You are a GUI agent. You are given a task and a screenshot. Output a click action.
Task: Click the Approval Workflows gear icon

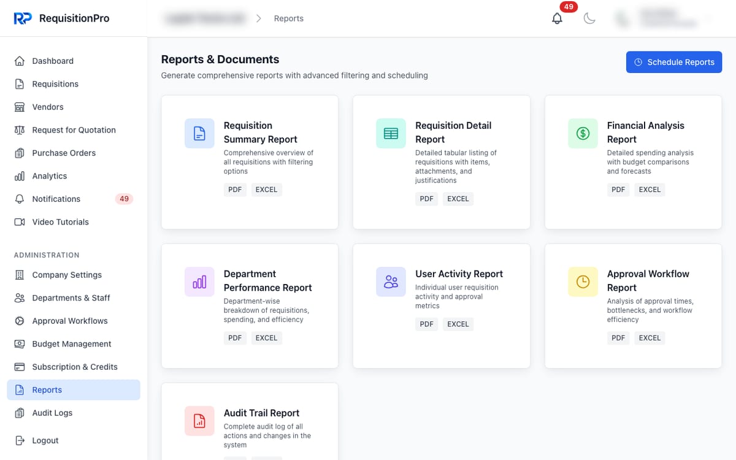click(20, 321)
